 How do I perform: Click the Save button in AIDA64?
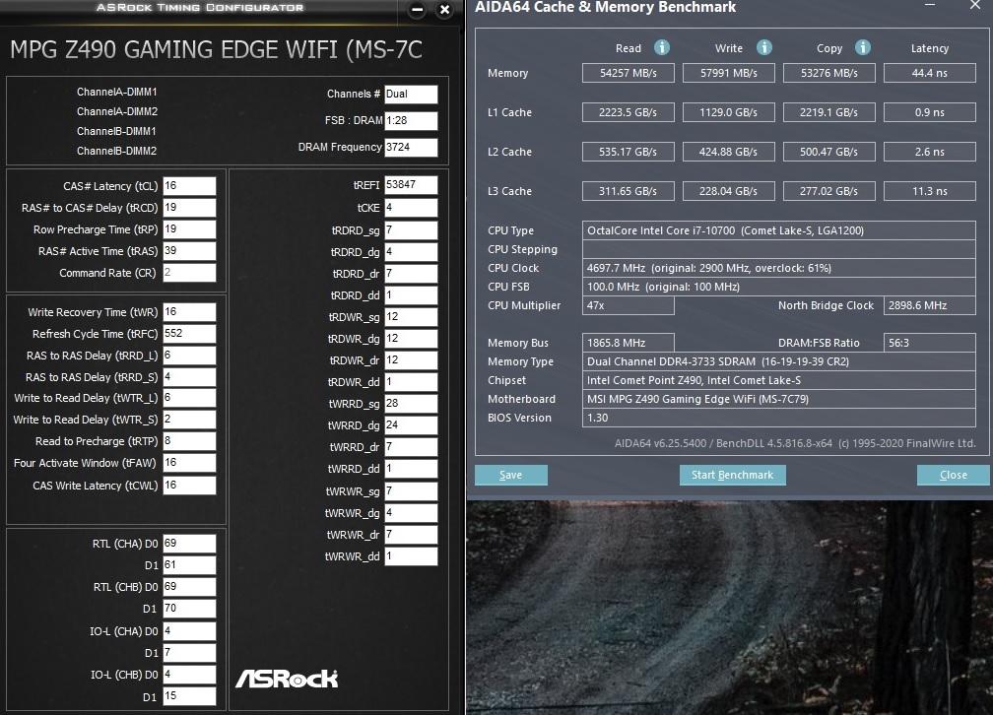(511, 475)
